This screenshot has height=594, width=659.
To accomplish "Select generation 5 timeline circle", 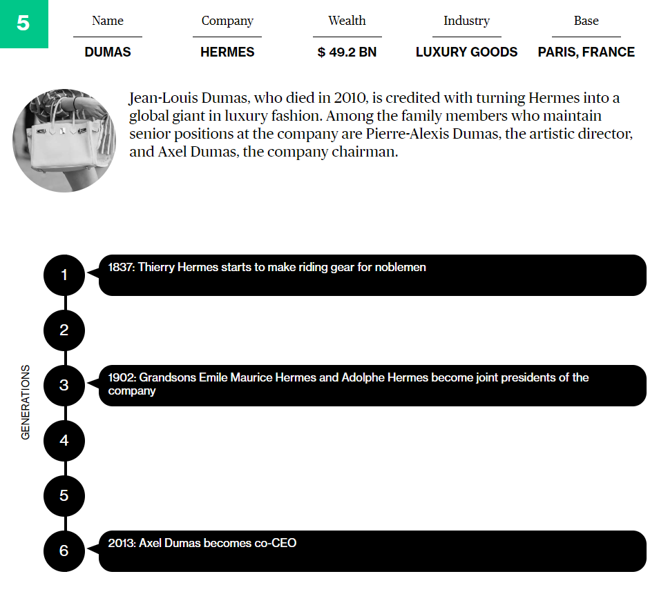I will [64, 495].
